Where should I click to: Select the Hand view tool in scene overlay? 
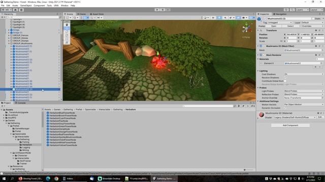pos(67,25)
